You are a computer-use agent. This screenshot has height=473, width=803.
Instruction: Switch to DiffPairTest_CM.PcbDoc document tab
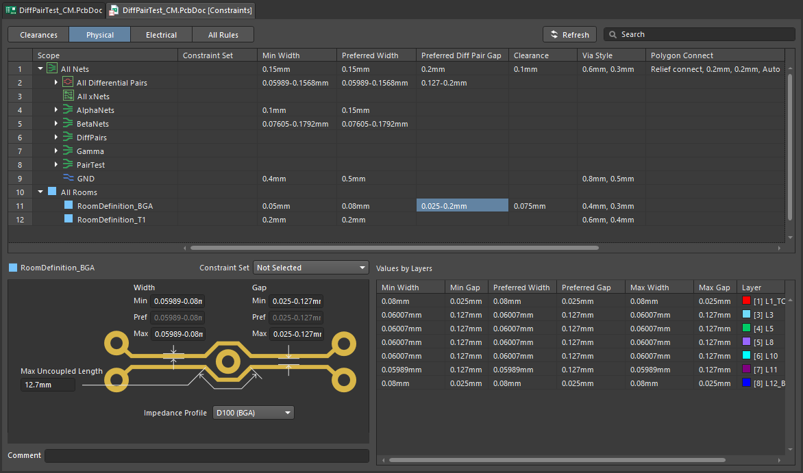53,10
